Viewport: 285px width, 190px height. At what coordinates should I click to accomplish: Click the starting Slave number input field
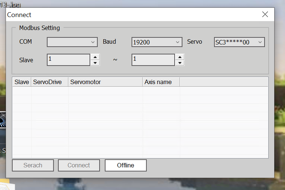69,60
